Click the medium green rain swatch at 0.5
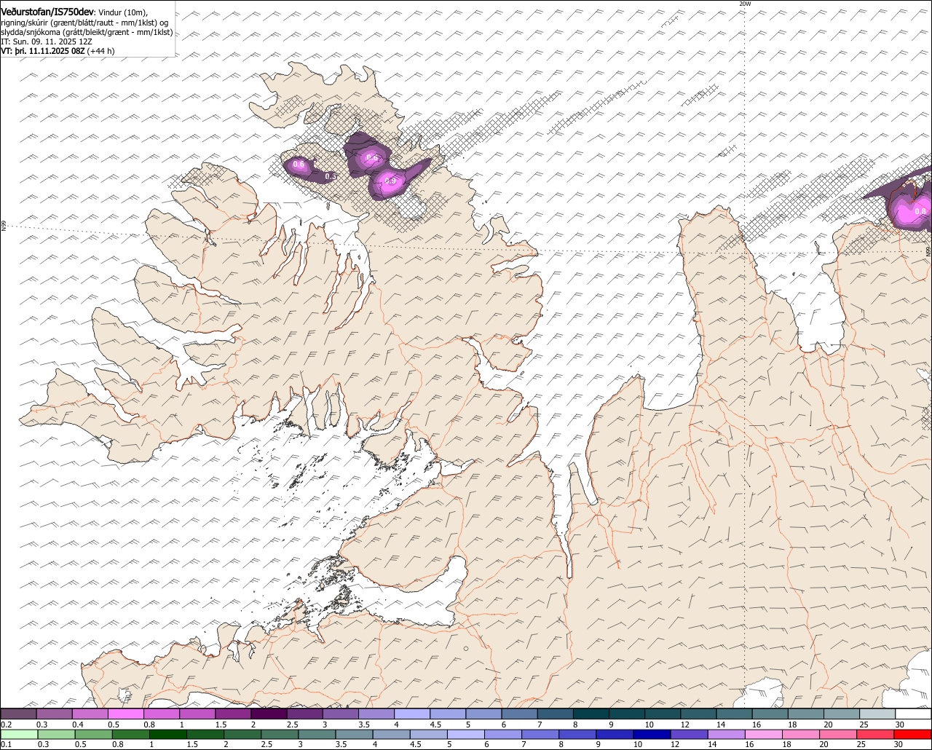This screenshot has height=750, width=932. pyautogui.click(x=93, y=734)
